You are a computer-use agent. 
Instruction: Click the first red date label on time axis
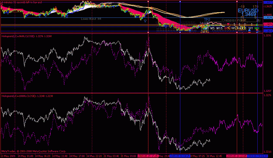point(148,156)
